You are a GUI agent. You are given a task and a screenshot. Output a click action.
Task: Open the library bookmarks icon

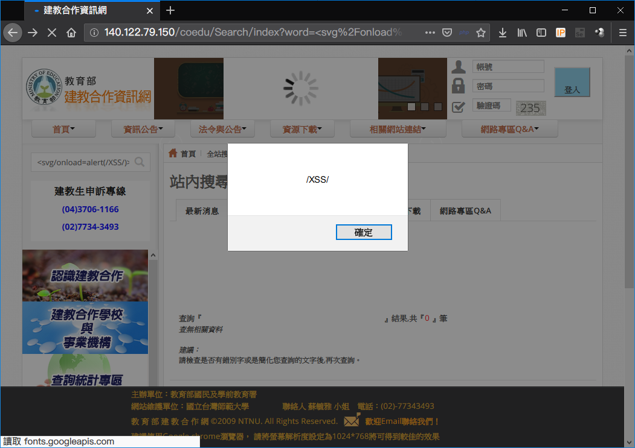point(522,33)
